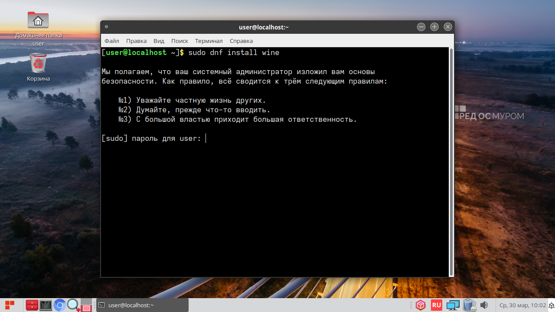Click the terminal vertical scrollbar
The width and height of the screenshot is (555, 312).
(451, 161)
